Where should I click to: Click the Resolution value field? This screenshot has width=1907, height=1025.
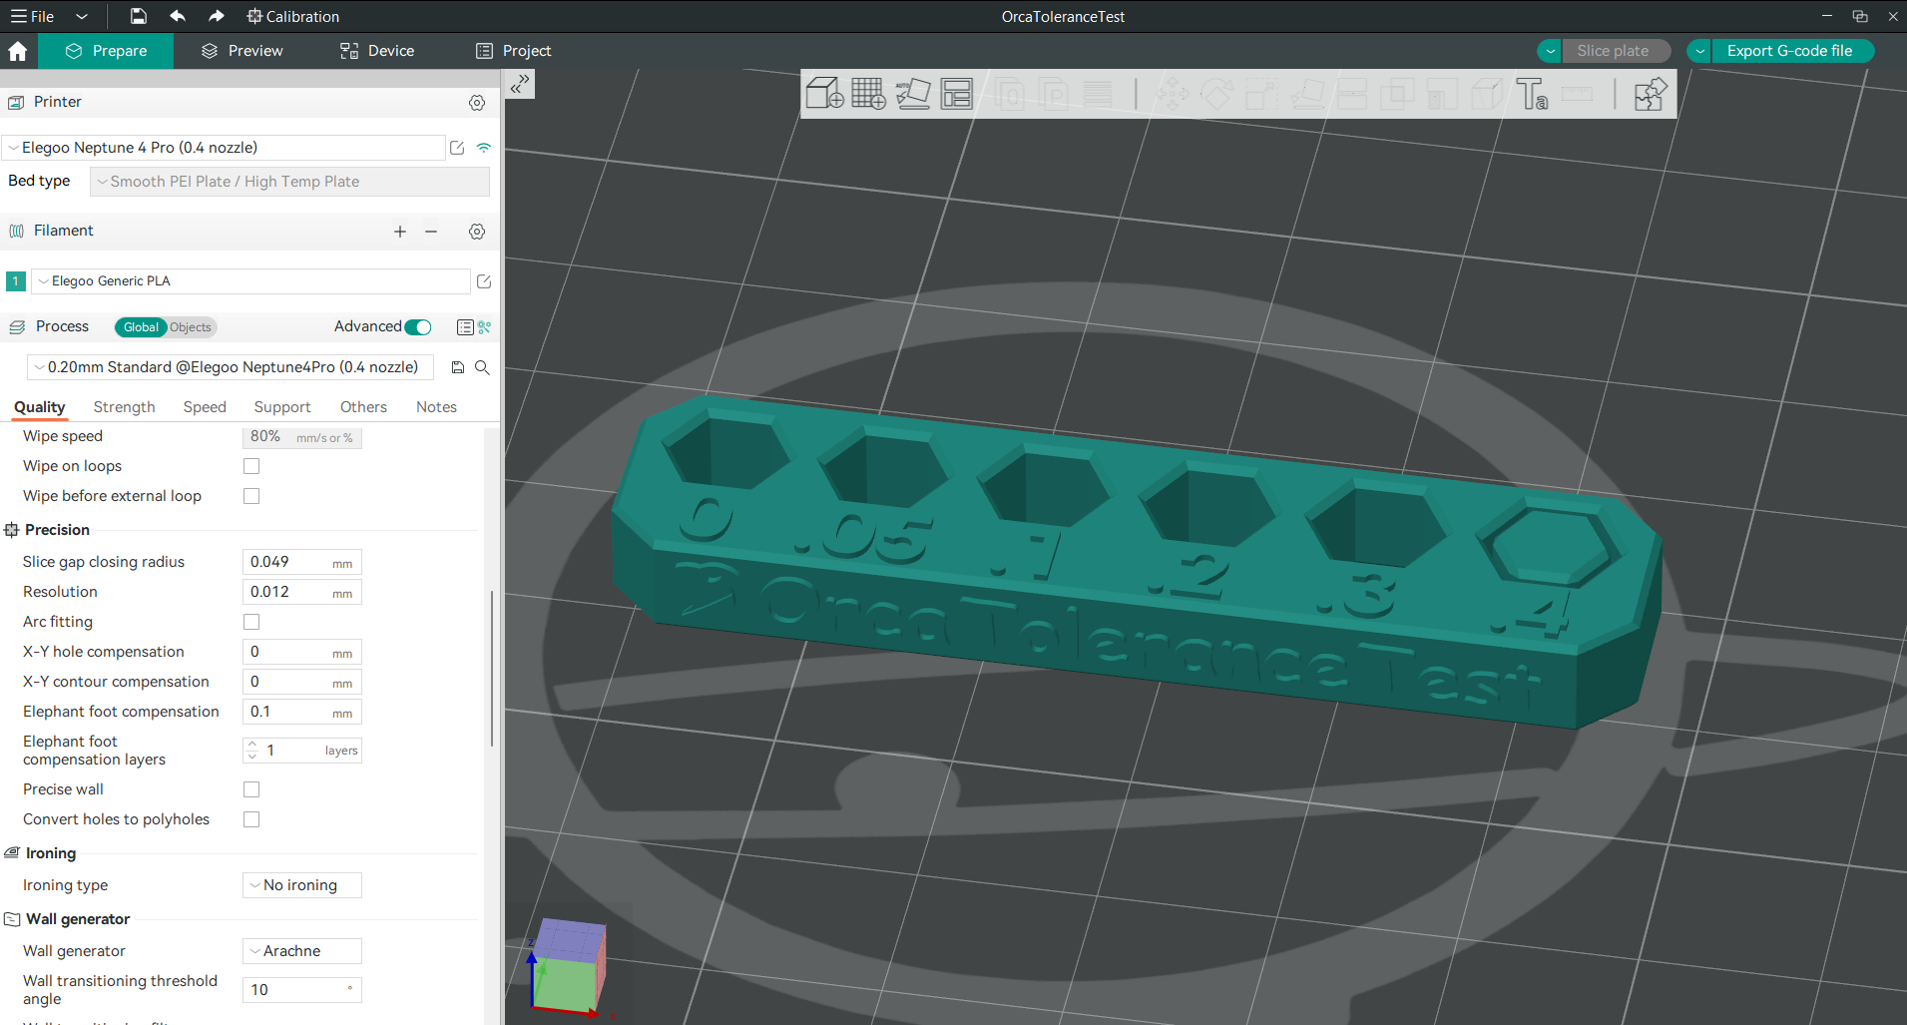[301, 592]
